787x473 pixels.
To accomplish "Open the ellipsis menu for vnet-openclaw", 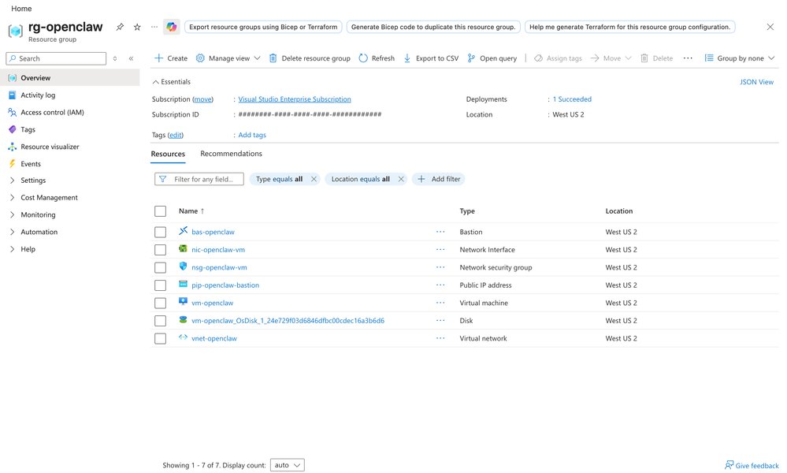I will tap(440, 338).
